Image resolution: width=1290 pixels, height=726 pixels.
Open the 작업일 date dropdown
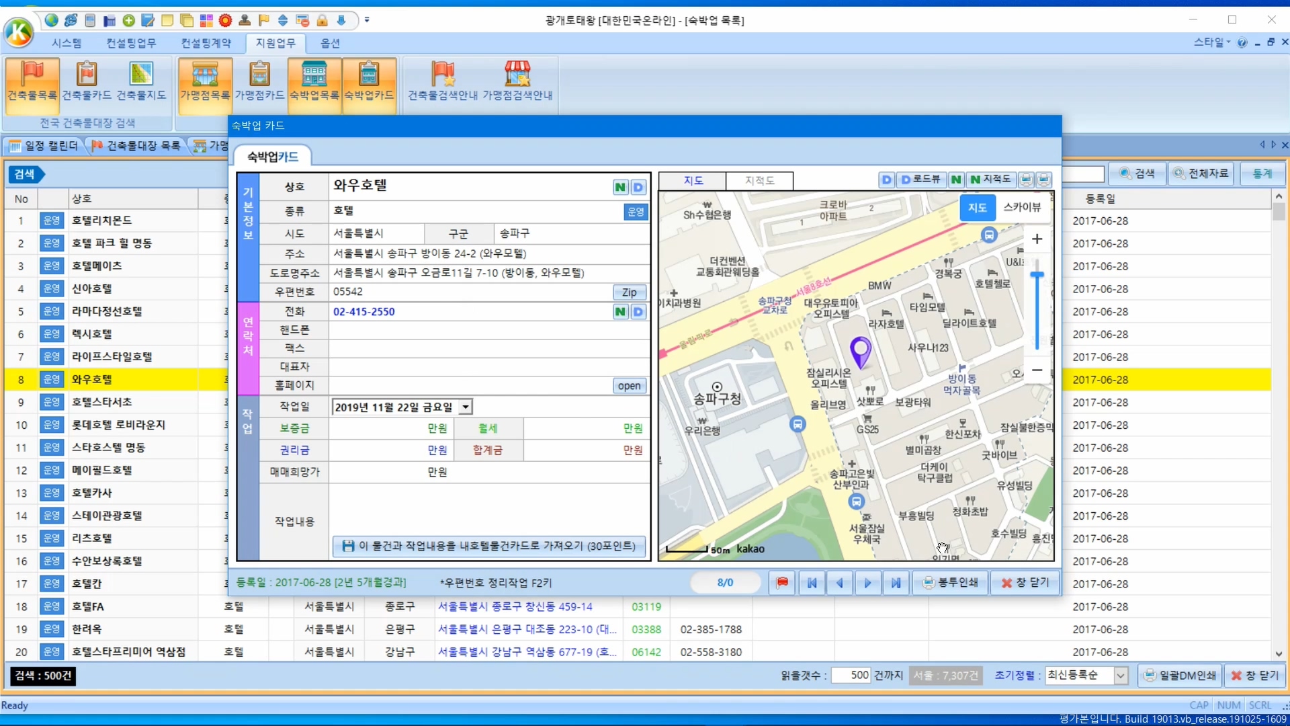point(466,407)
